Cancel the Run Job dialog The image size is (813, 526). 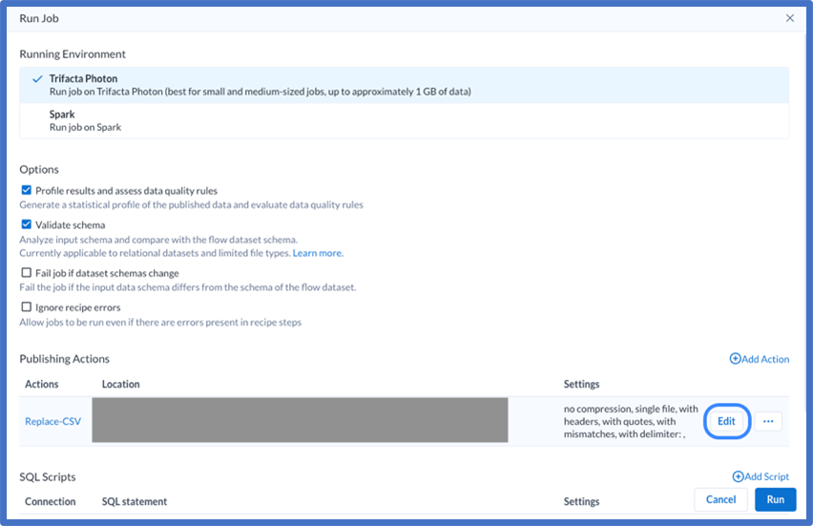[720, 499]
